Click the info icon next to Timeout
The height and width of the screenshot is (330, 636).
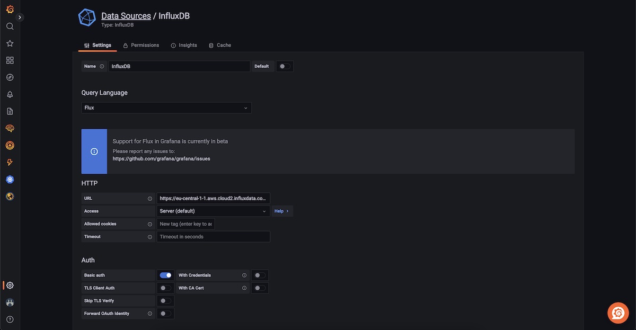(150, 237)
